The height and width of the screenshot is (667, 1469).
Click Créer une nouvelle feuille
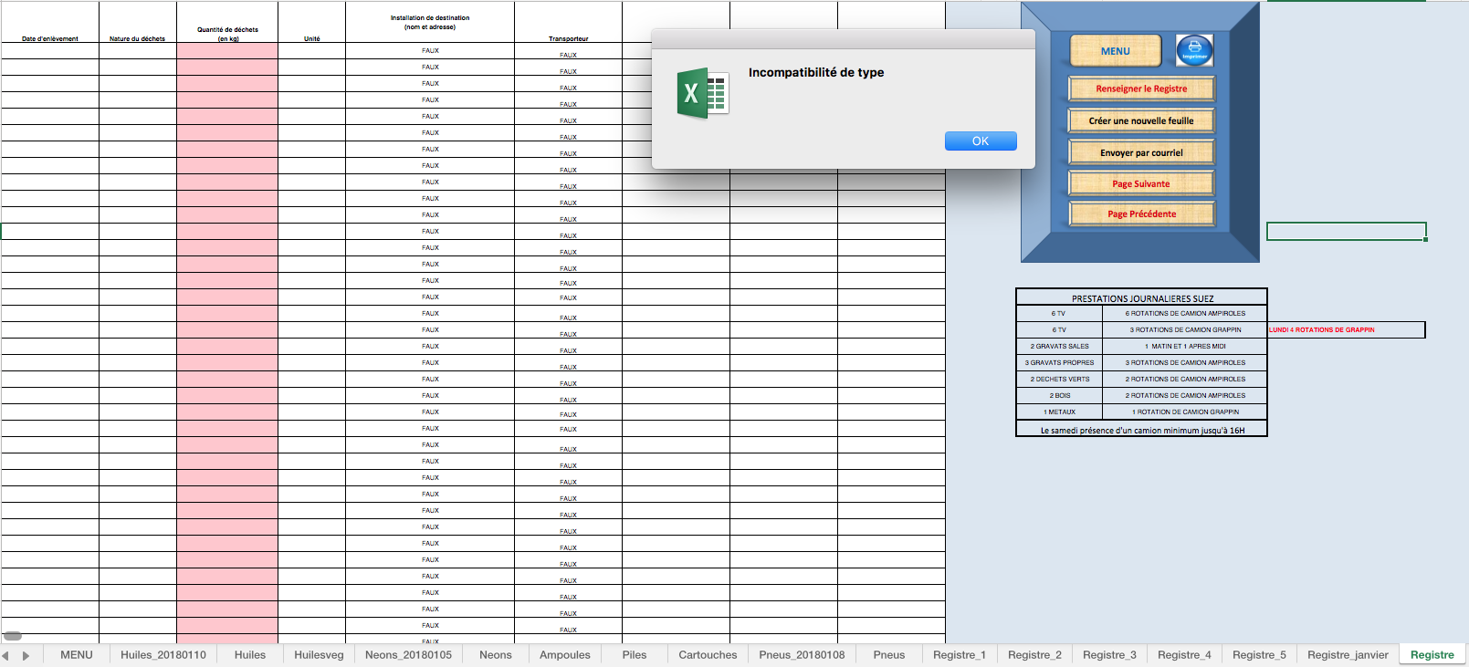tap(1141, 120)
